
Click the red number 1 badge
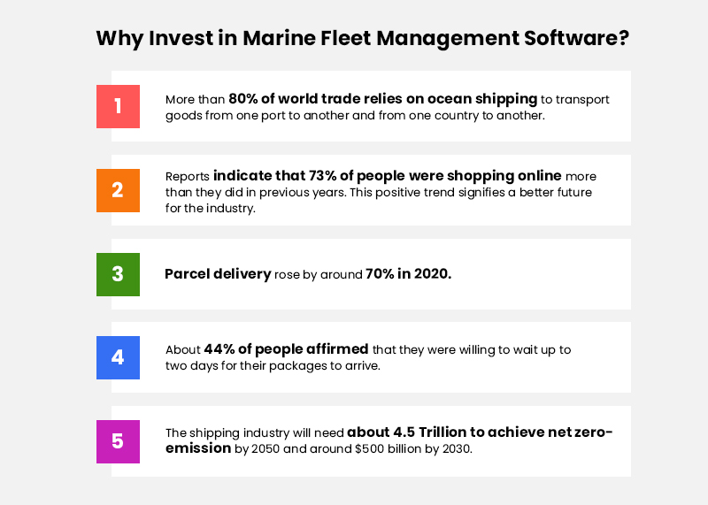[x=118, y=106]
